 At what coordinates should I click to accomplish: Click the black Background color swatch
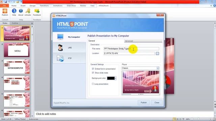click(x=111, y=78)
